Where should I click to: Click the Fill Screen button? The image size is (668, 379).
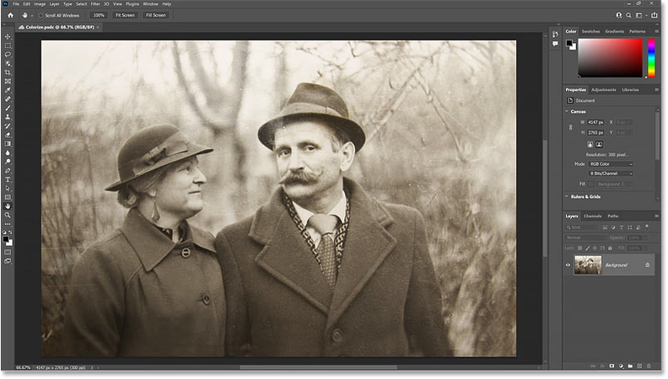[155, 15]
